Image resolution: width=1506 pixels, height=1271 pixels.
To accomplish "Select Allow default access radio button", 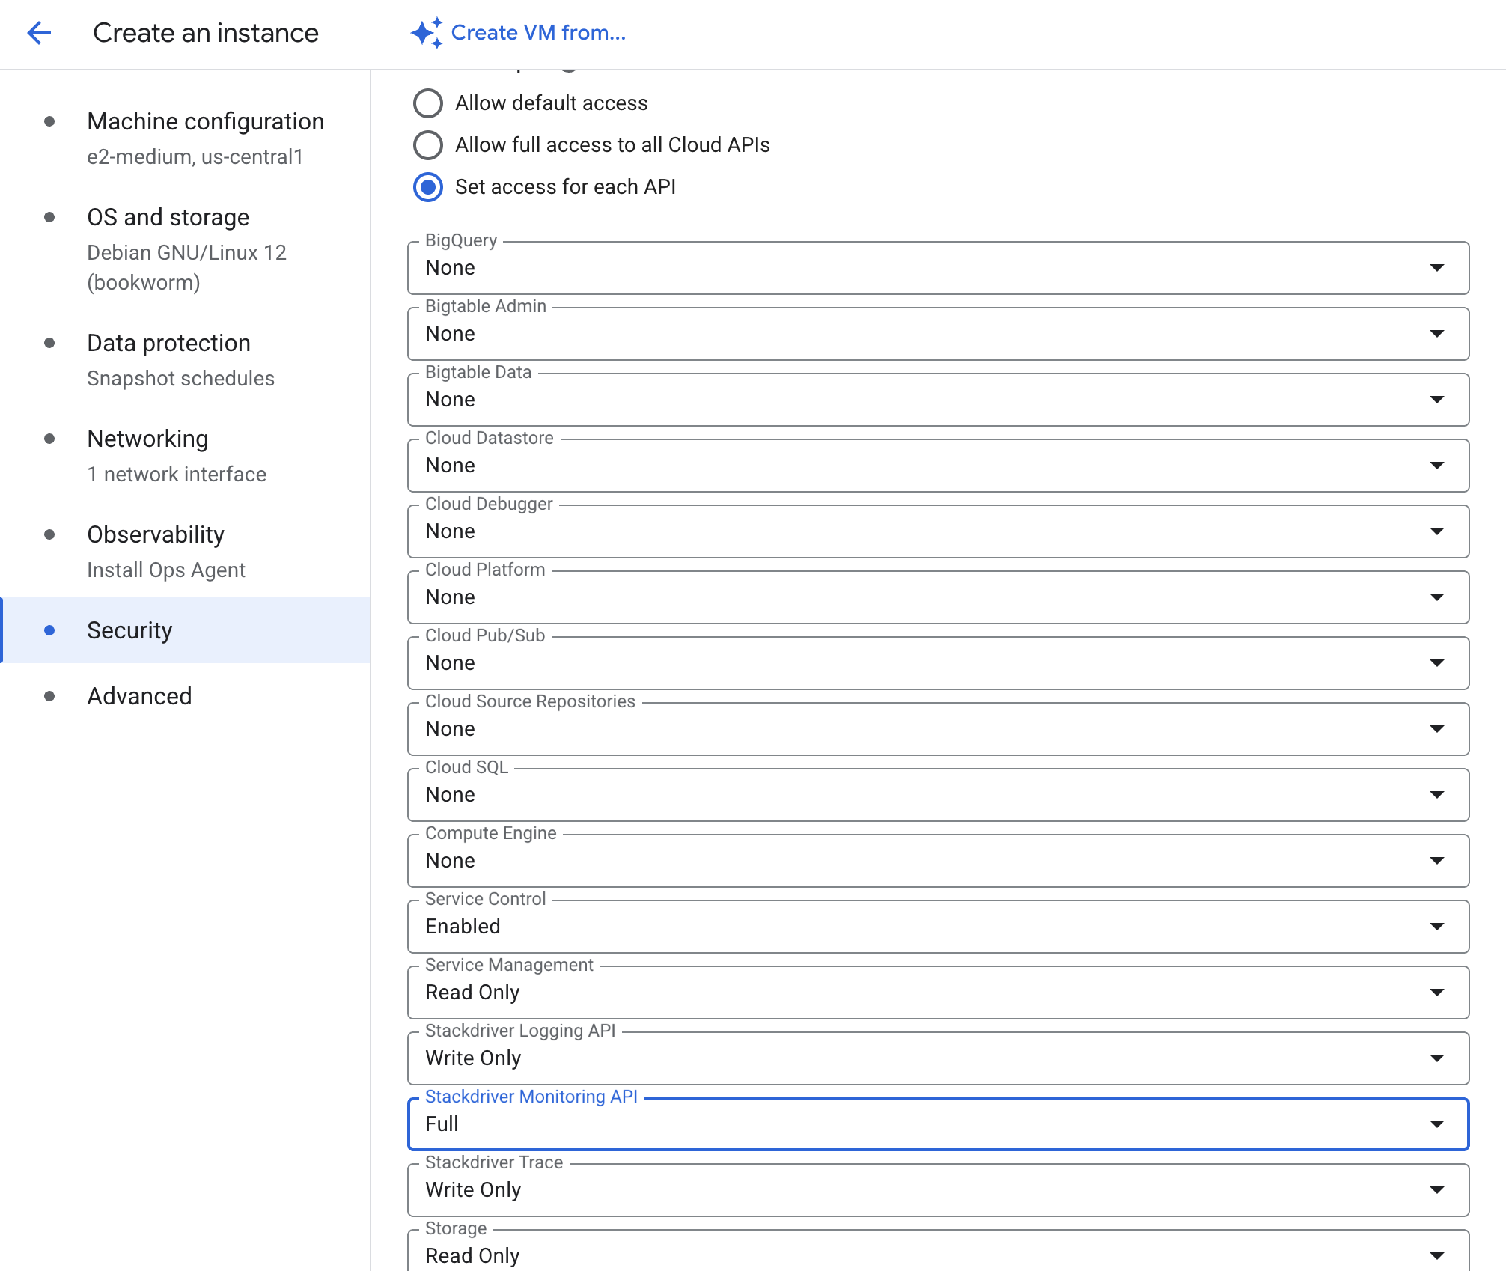I will [428, 103].
